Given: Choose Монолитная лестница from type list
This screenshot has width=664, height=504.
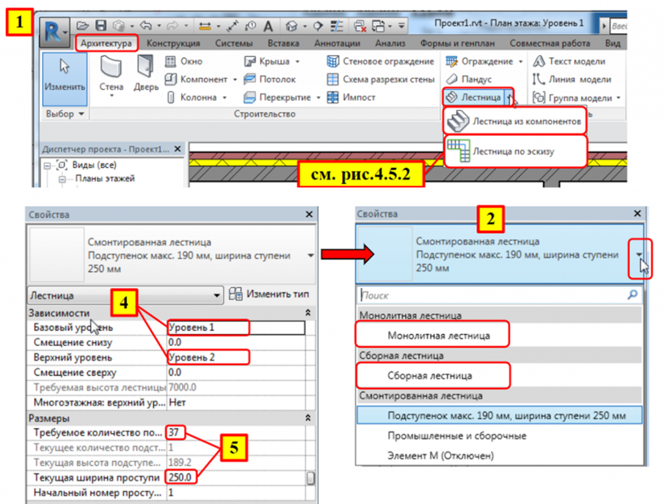Looking at the screenshot, I should point(439,335).
